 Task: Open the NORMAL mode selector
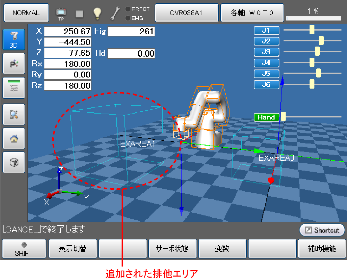tap(26, 13)
